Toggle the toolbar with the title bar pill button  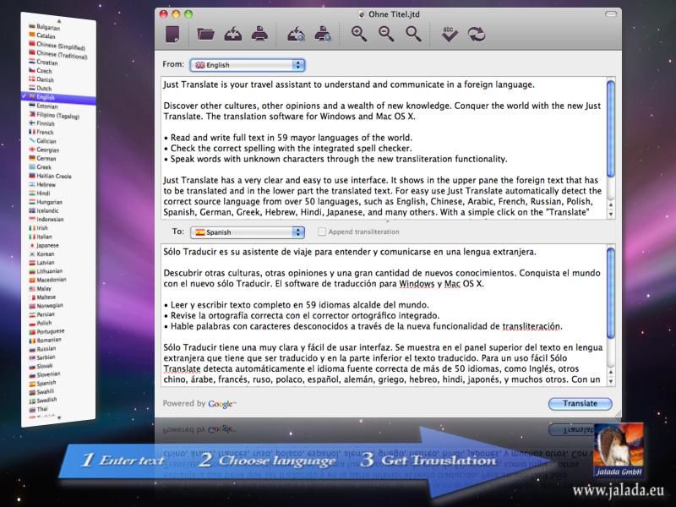[x=610, y=14]
